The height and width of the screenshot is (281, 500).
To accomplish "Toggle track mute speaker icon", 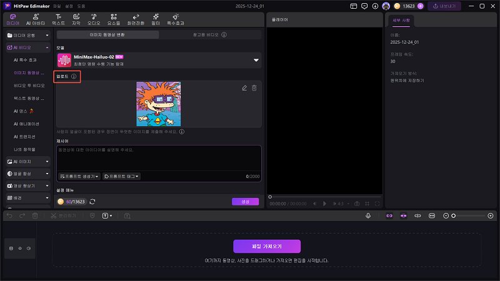I will [29, 248].
